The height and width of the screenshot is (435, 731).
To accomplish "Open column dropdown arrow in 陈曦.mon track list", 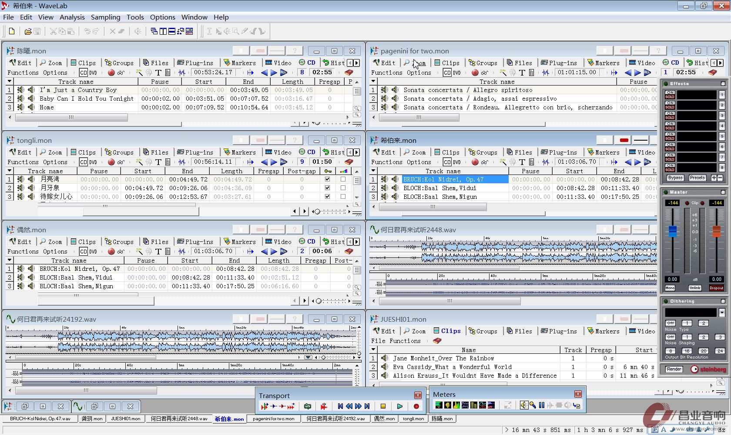I will coord(9,82).
